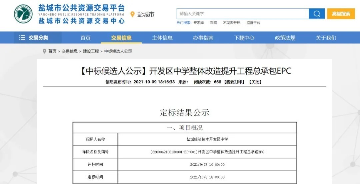Open the 交易分类 category menu
This screenshot has width=360, height=184.
38,38
